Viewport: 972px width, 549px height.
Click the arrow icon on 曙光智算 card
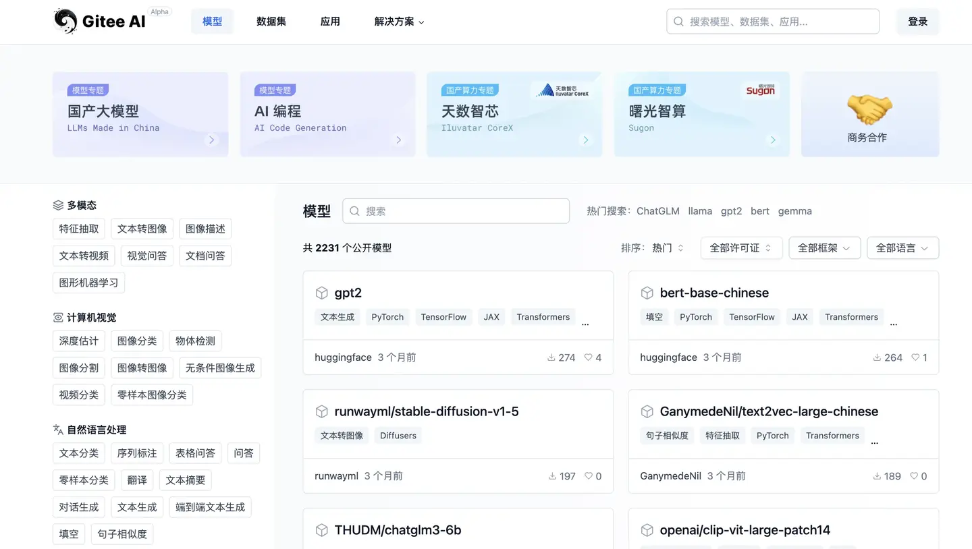click(x=773, y=140)
